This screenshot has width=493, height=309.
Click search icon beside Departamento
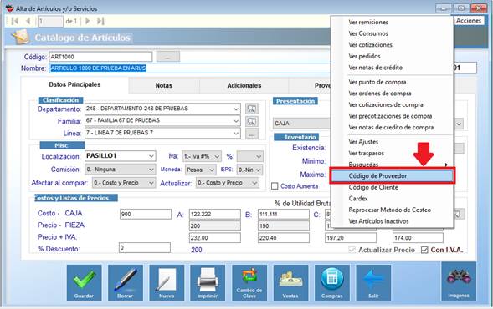point(252,109)
